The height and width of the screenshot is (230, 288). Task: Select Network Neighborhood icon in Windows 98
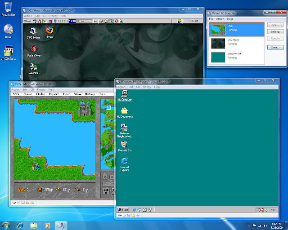click(125, 131)
